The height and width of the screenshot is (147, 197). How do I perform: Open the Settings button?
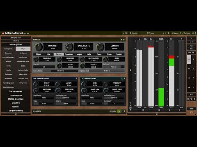(x=186, y=33)
